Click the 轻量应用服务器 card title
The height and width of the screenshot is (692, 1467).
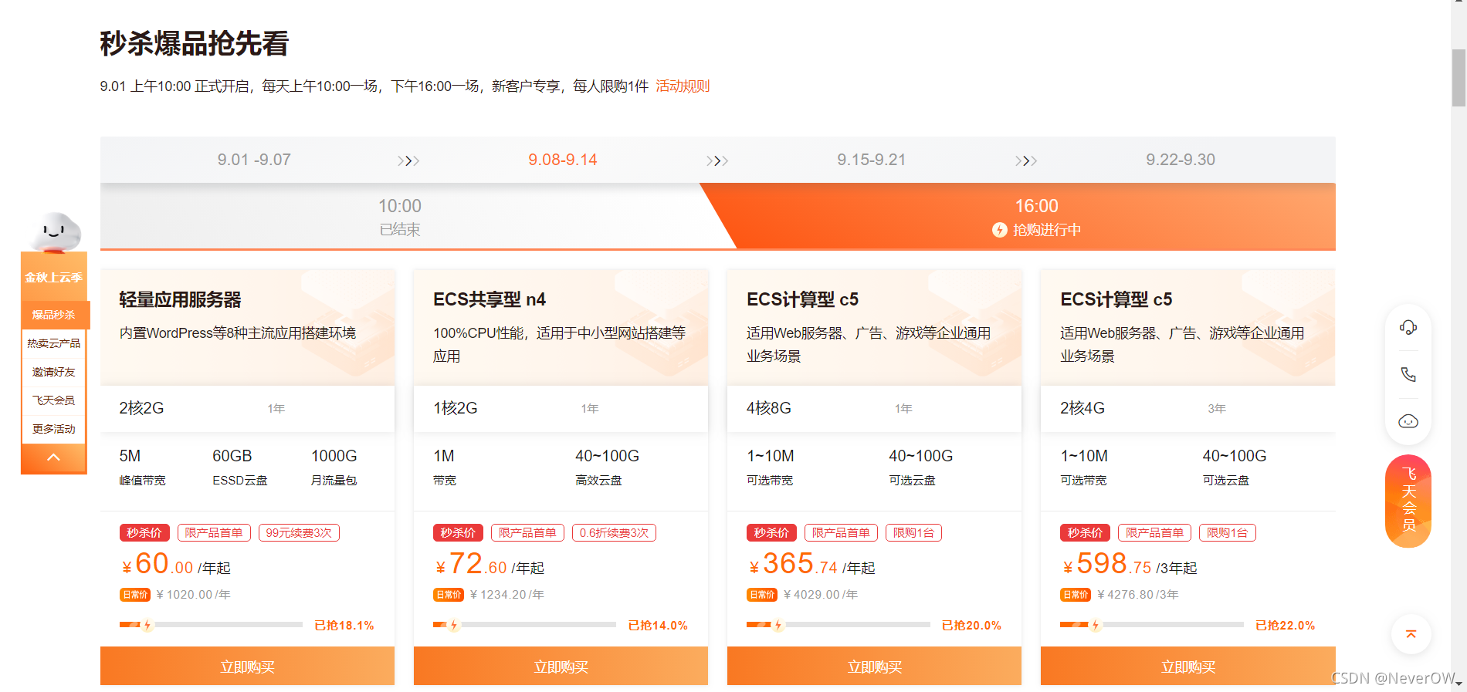click(180, 299)
